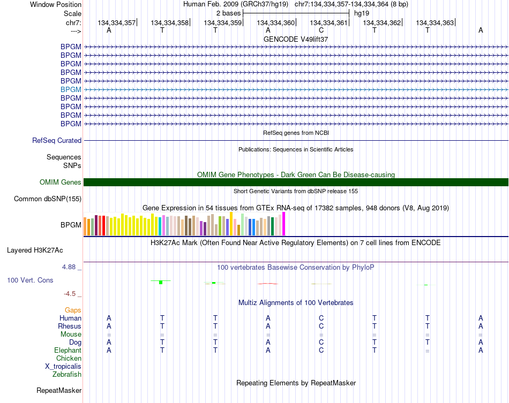509x403 pixels.
Task: Click the orange Gaps label
Action: click(x=73, y=310)
